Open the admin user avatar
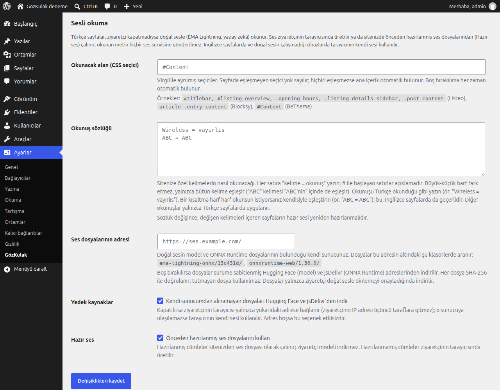The height and width of the screenshot is (390, 500). pyautogui.click(x=493, y=6)
